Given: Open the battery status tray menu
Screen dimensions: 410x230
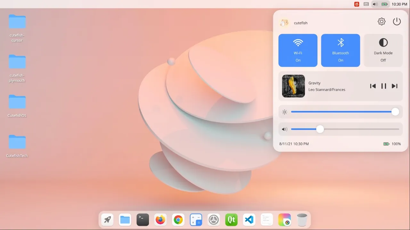Looking at the screenshot, I should coord(384,4).
